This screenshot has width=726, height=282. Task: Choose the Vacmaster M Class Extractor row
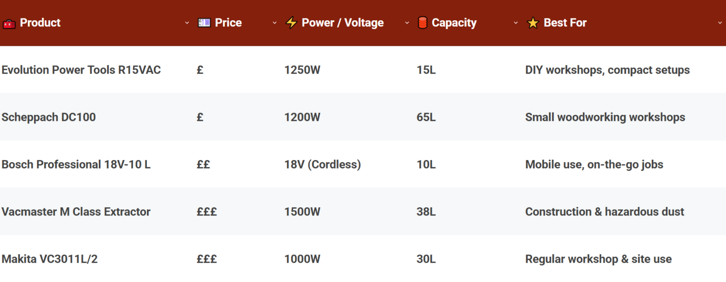click(x=76, y=212)
